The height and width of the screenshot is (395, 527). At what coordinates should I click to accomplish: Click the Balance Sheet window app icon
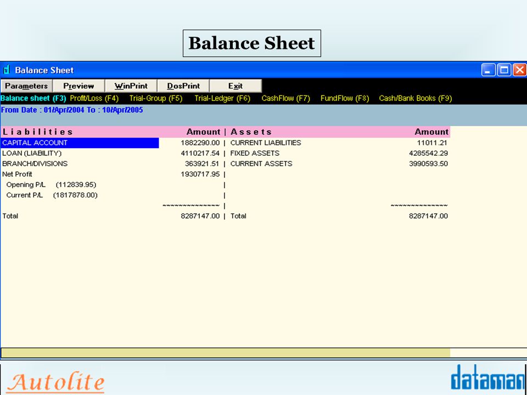tap(7, 70)
